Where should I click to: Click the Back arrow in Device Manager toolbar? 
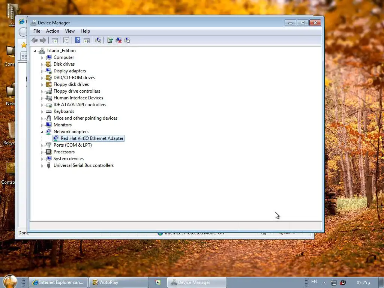coord(34,40)
